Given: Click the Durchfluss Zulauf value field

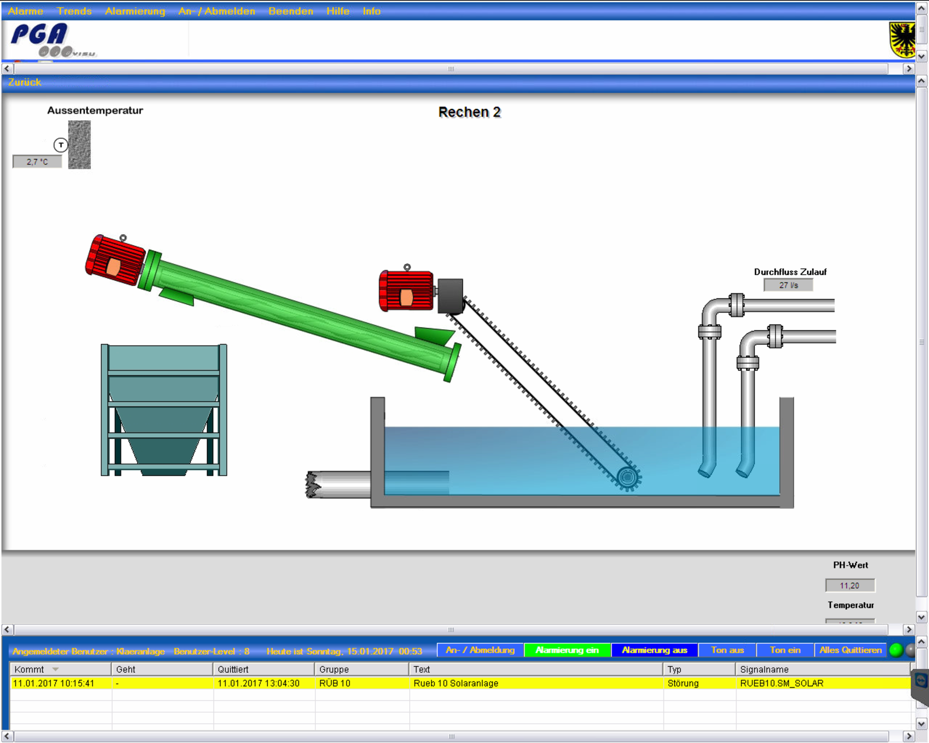Looking at the screenshot, I should [788, 285].
